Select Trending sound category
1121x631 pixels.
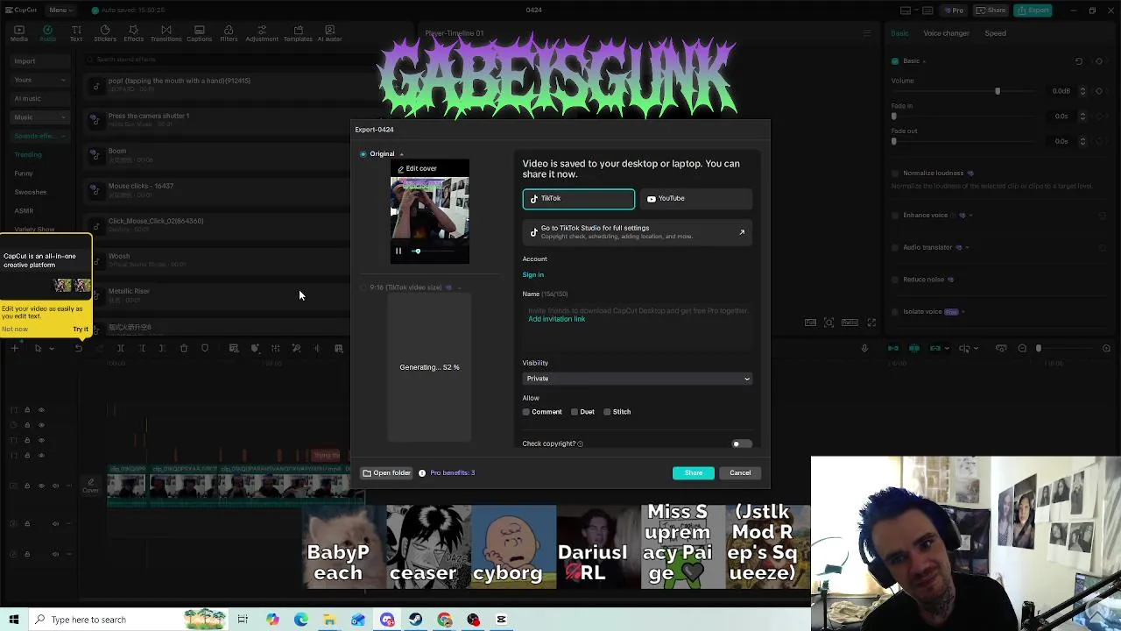[x=27, y=155]
